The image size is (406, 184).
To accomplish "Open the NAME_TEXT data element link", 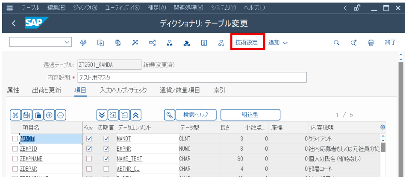I will click(129, 159).
